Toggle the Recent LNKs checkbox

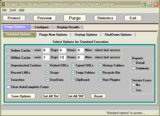pyautogui.click(x=8, y=72)
